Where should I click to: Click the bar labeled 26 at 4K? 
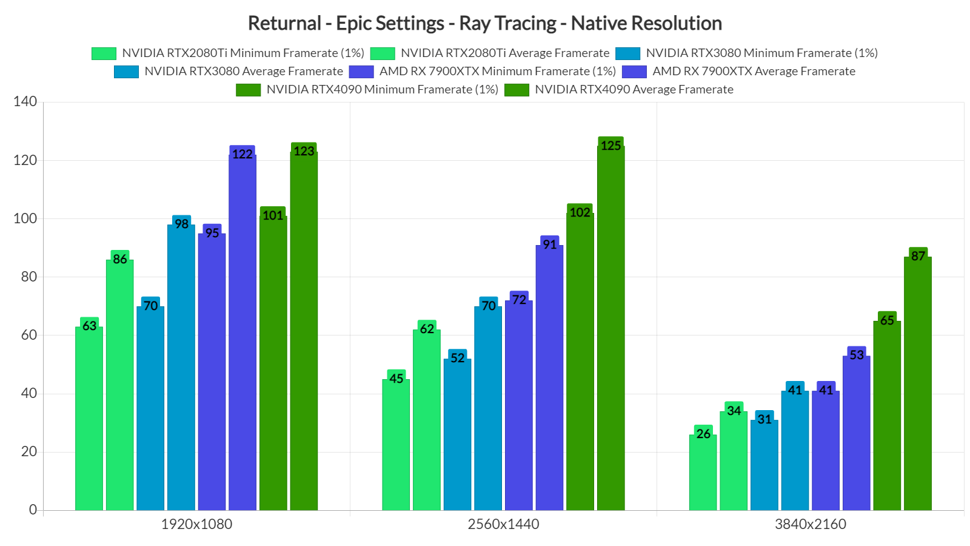703,473
